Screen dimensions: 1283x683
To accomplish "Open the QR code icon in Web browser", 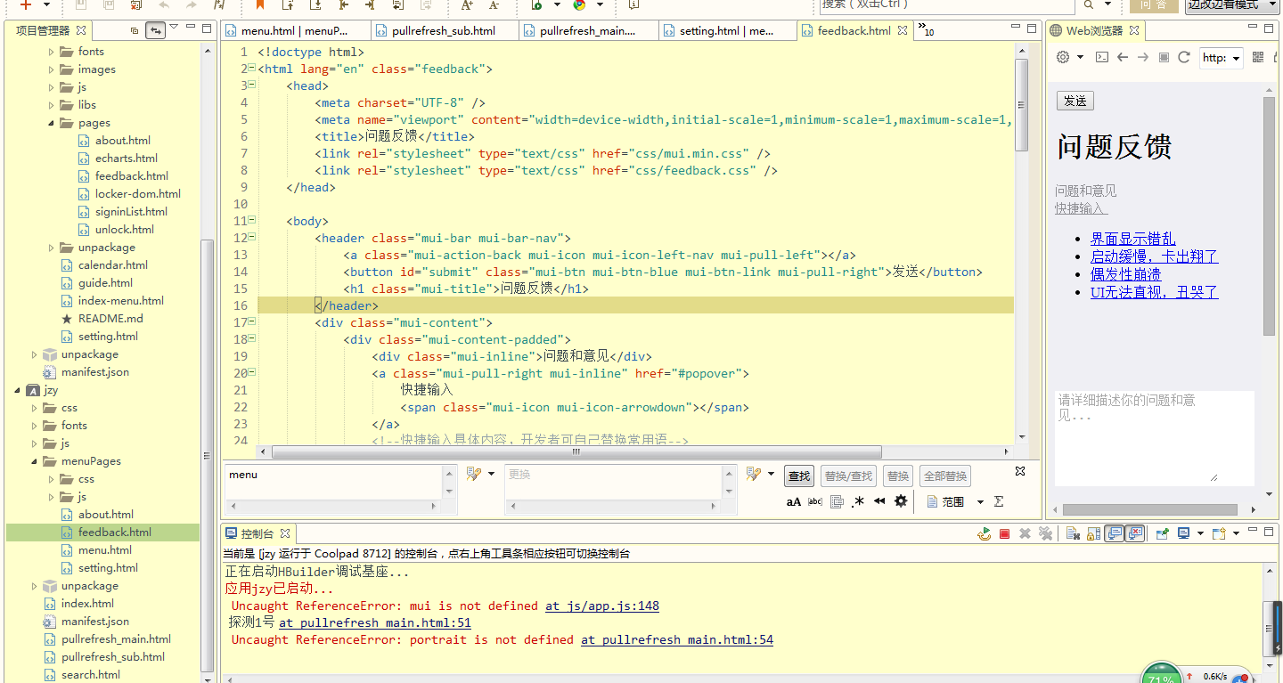I will point(1258,57).
